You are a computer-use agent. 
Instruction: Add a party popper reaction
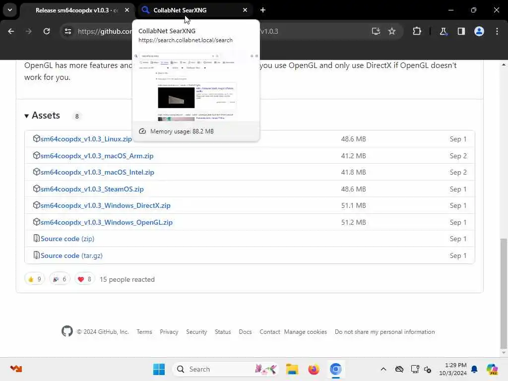[60, 279]
